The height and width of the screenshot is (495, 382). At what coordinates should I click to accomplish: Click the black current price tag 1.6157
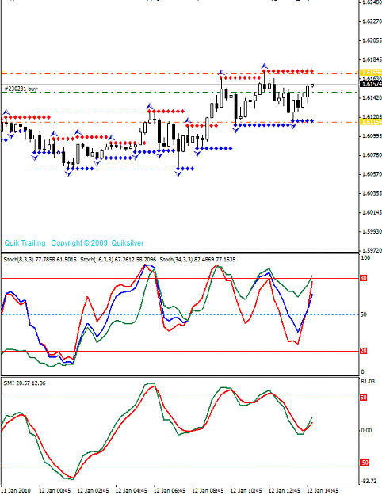pyautogui.click(x=371, y=84)
